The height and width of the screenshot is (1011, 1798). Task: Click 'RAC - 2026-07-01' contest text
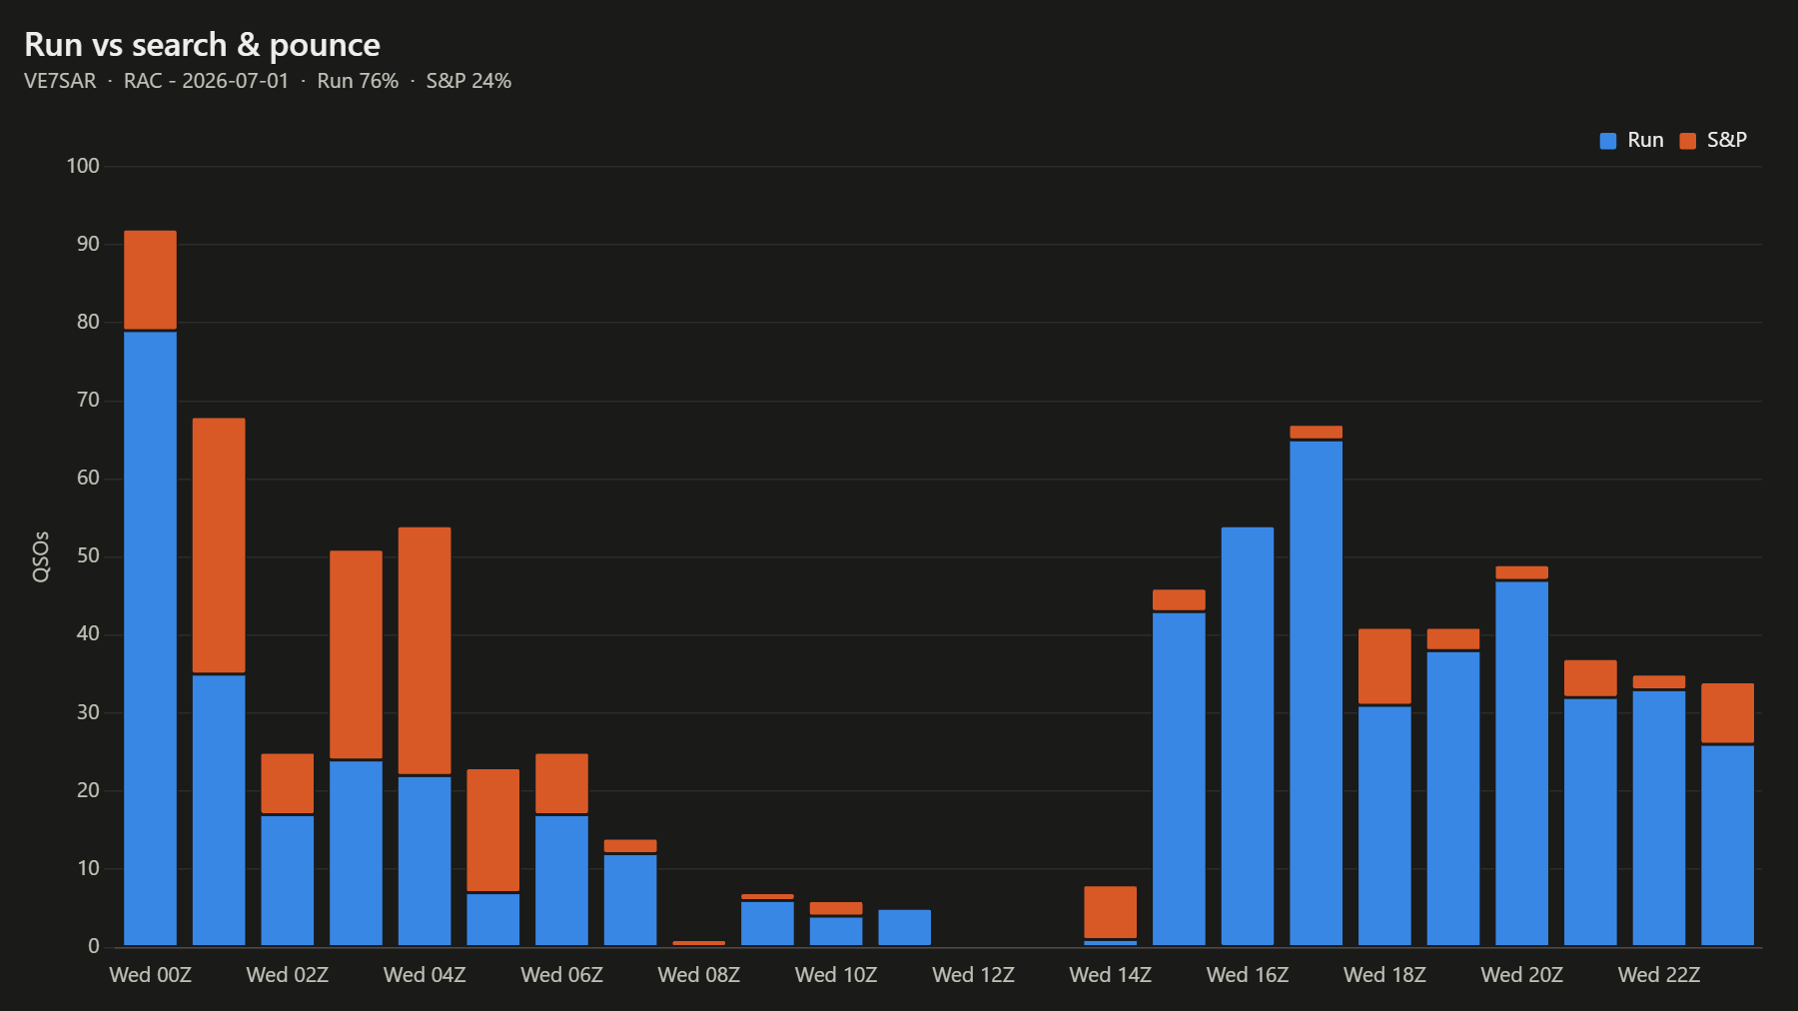206,81
